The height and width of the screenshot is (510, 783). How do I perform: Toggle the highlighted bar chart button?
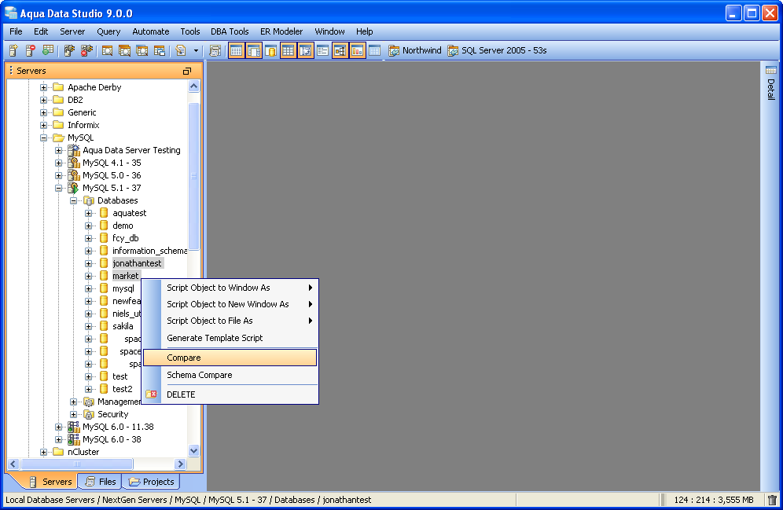click(x=357, y=50)
